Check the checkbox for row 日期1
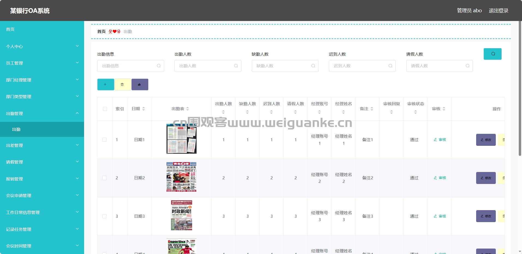Viewport: 522px width, 254px height. 104,140
